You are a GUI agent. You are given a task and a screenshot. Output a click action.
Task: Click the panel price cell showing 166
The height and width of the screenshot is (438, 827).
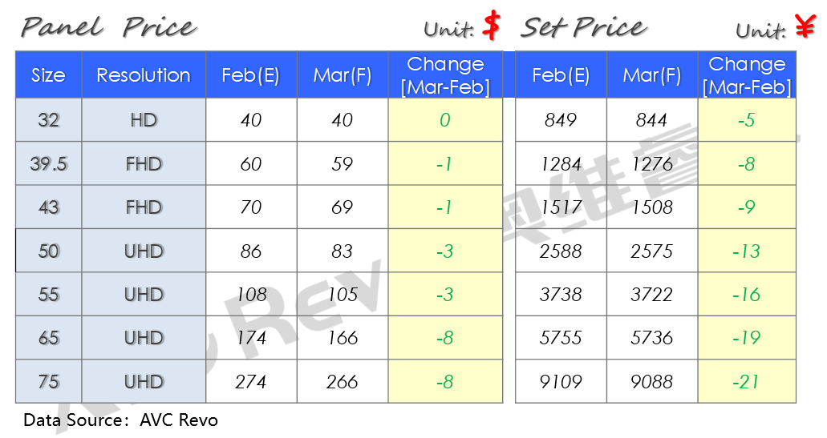(343, 338)
